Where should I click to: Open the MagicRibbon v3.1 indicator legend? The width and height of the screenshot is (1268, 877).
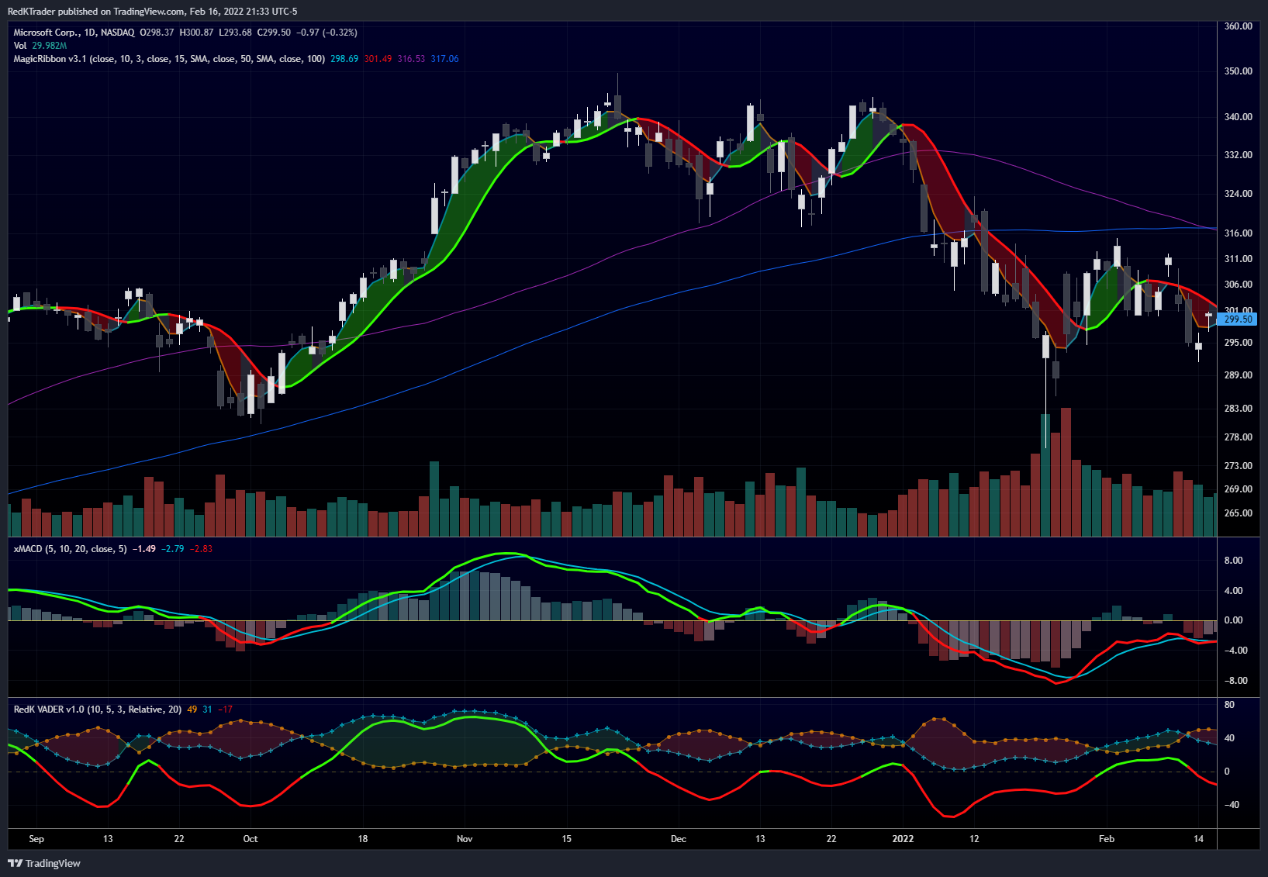click(x=169, y=59)
